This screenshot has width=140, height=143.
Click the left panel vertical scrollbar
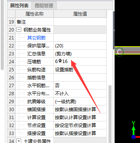point(2,35)
